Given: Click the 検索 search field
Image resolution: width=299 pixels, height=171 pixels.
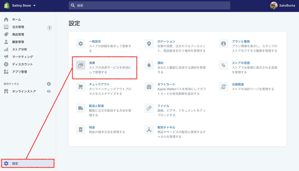Looking at the screenshot, I should (x=149, y=5).
